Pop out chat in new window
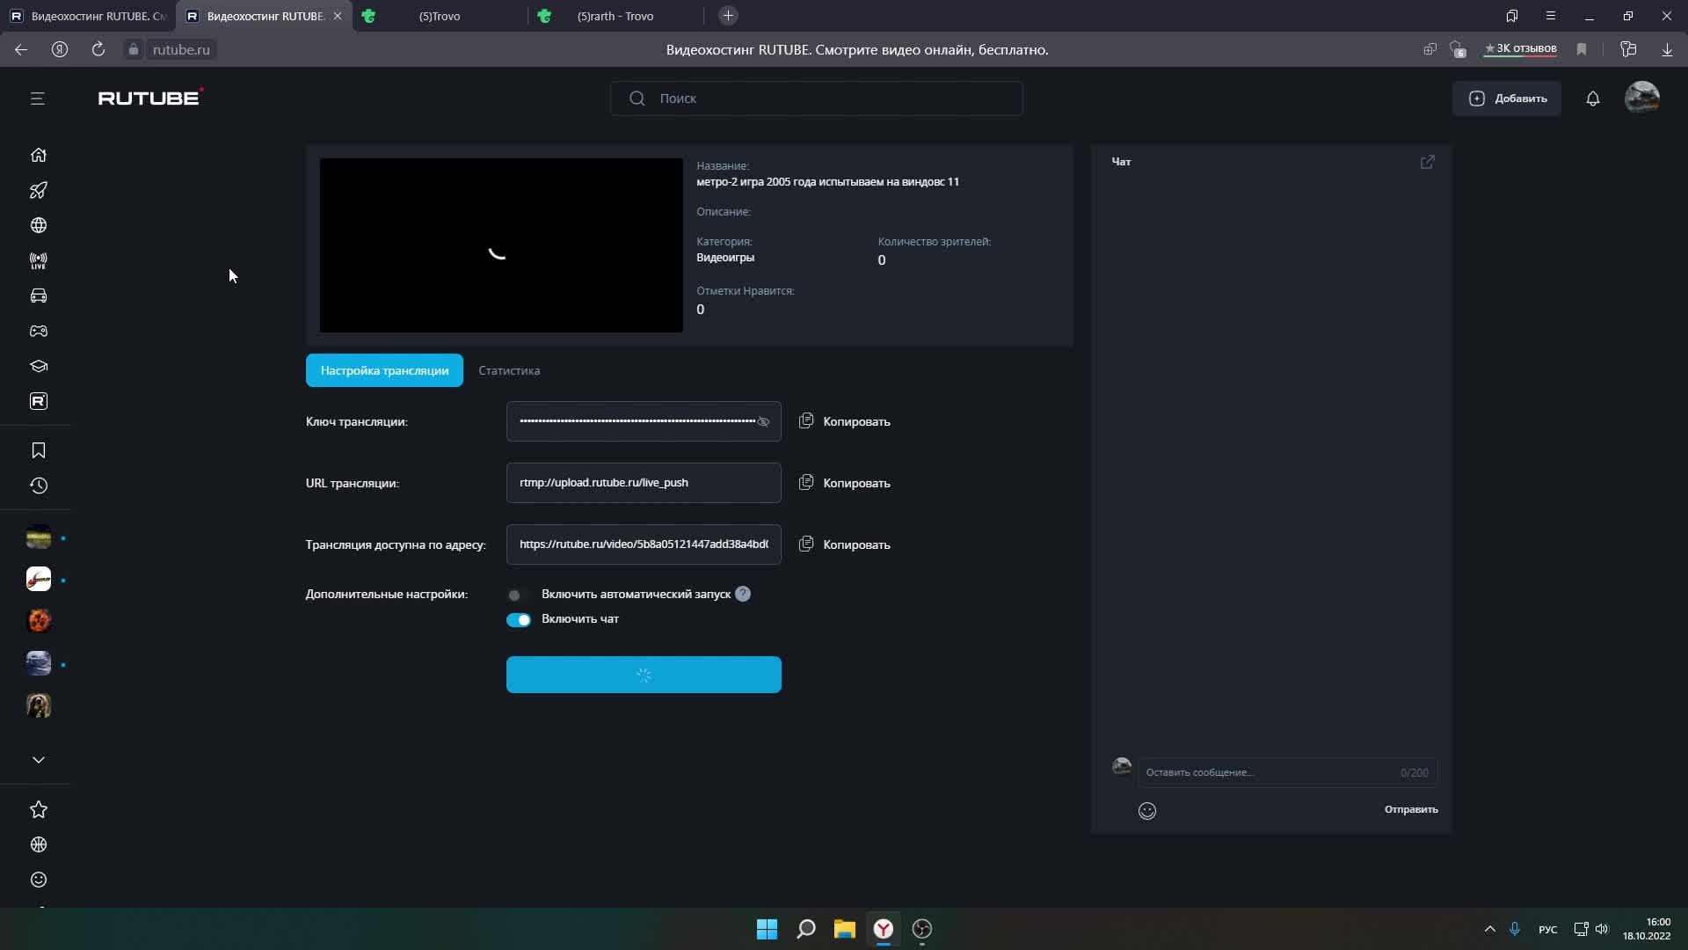The height and width of the screenshot is (950, 1688). [x=1427, y=162]
